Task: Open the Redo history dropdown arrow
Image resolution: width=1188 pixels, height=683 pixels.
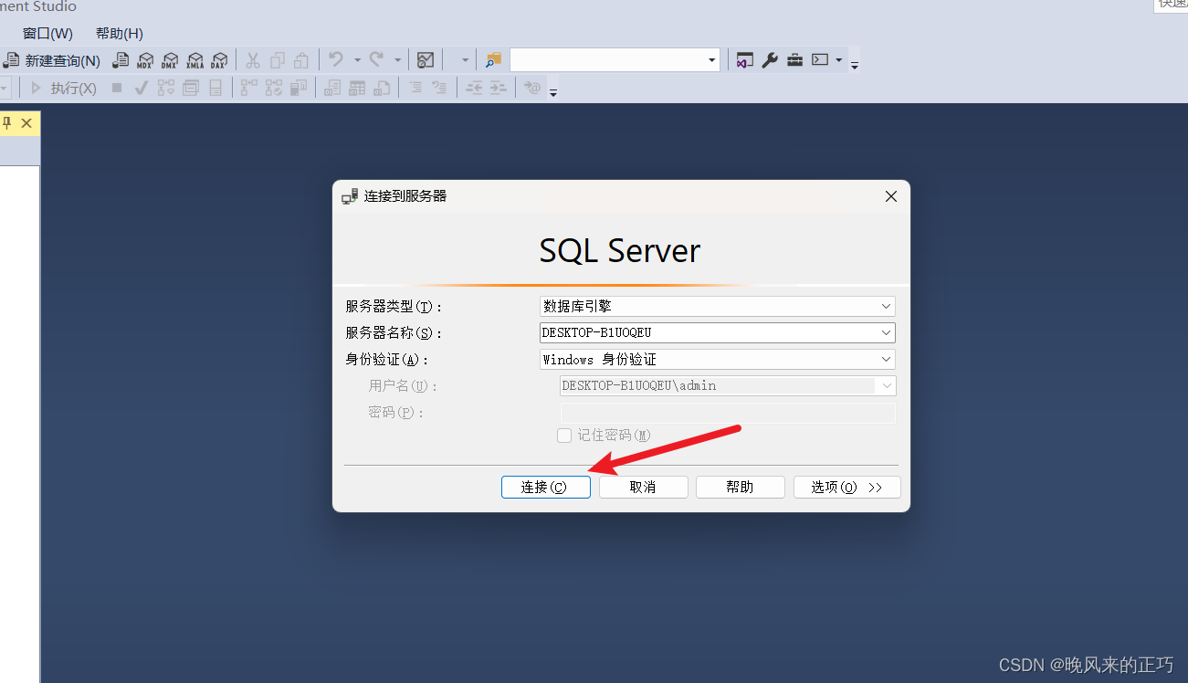Action: (397, 60)
